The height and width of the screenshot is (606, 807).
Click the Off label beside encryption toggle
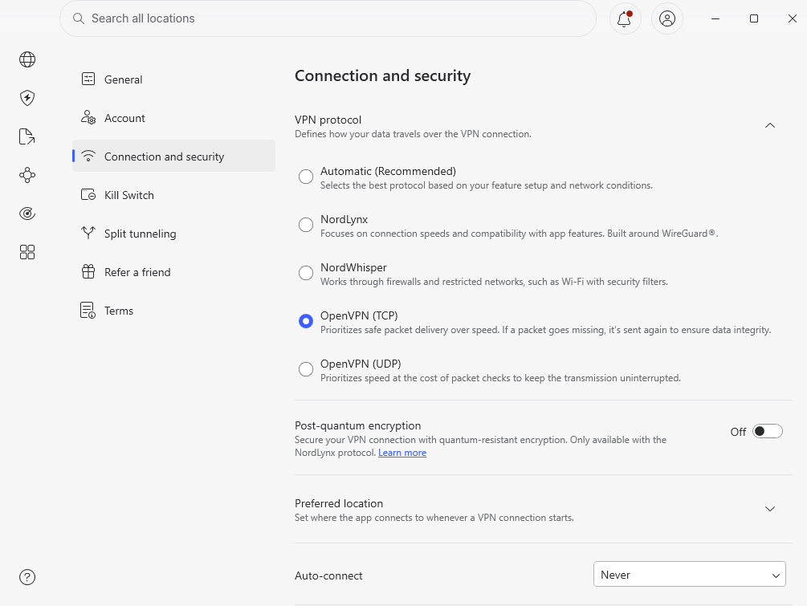(x=738, y=432)
